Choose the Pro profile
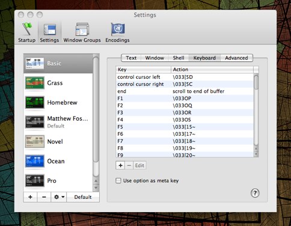 58,181
